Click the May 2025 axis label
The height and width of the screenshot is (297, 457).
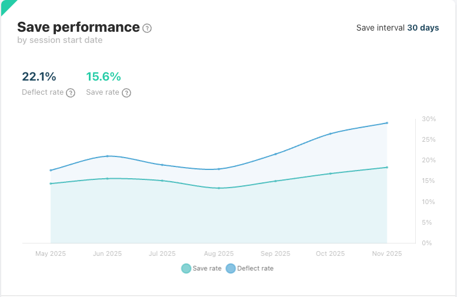(51, 253)
